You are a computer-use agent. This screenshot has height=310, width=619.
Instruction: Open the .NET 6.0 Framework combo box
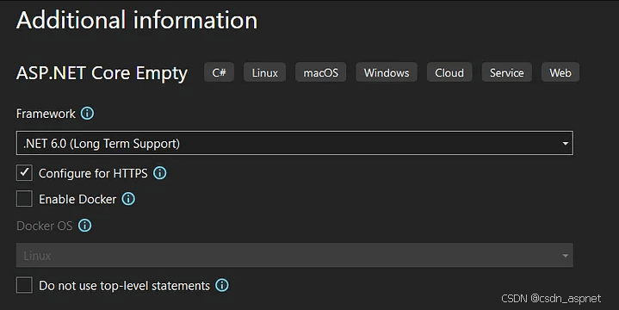pyautogui.click(x=294, y=143)
